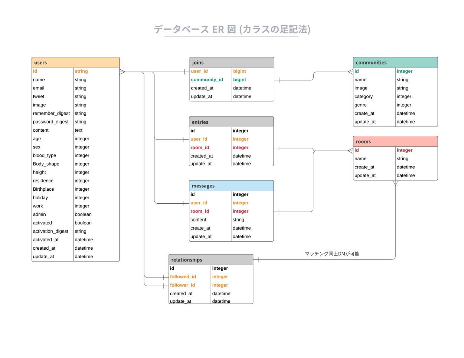Select the room_id field in entries table

coord(200,148)
